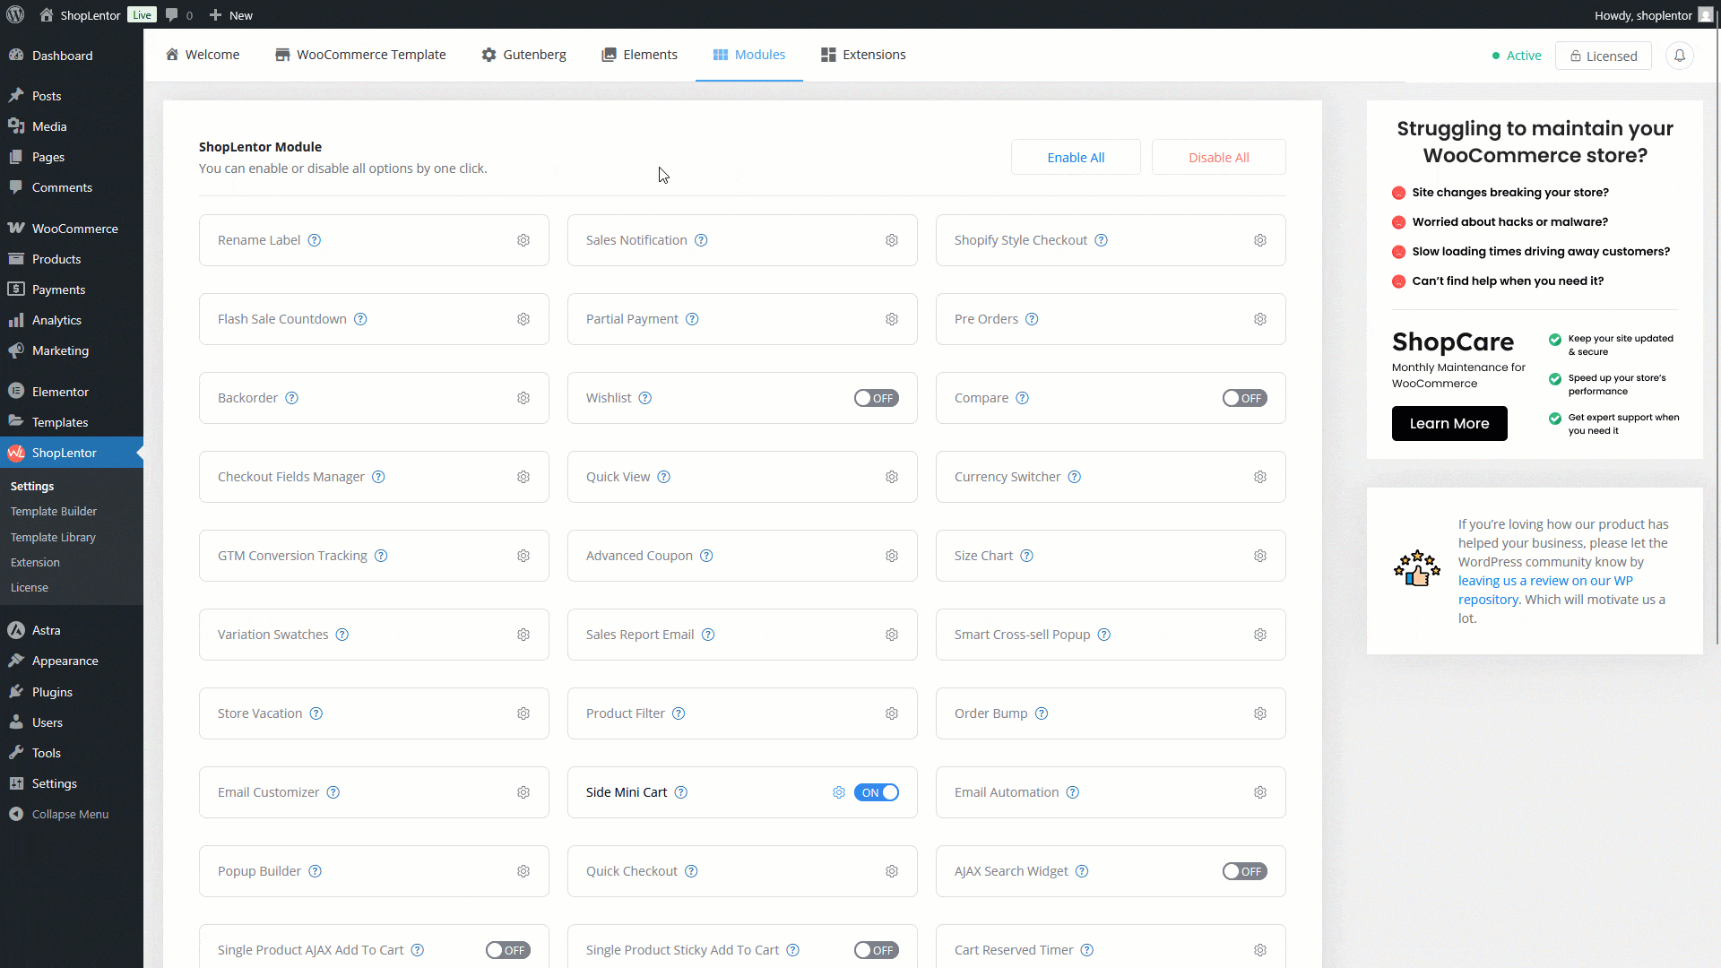Enable the Compare module toggle
The width and height of the screenshot is (1721, 968).
[1244, 398]
